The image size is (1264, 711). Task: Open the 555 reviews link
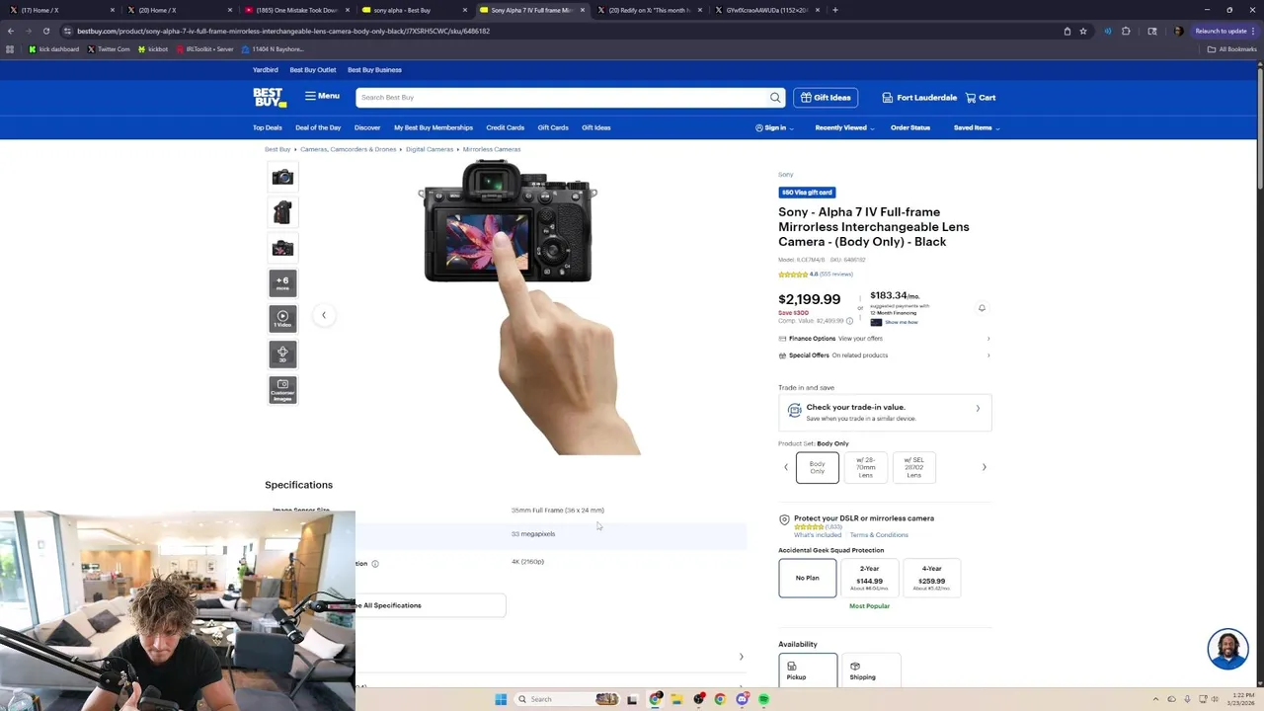836,275
